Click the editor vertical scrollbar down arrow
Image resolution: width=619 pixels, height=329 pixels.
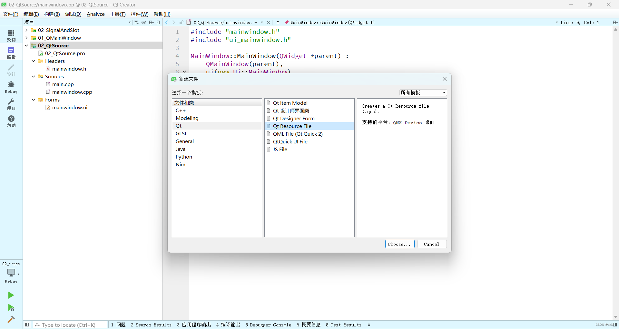tap(615, 317)
